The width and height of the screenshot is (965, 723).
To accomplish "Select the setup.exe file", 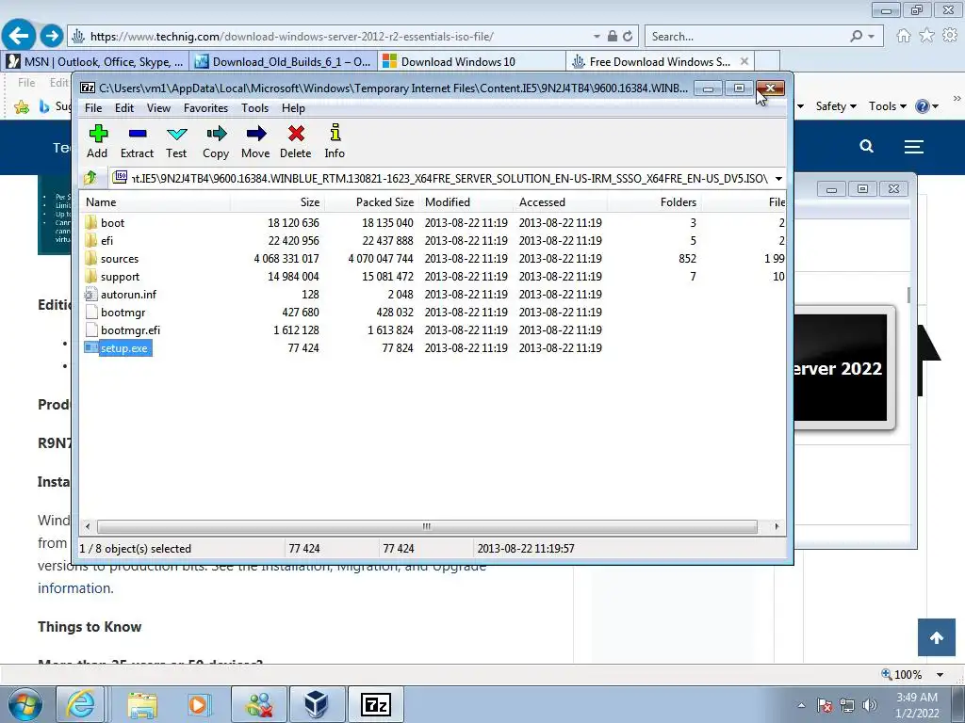I will tap(123, 348).
